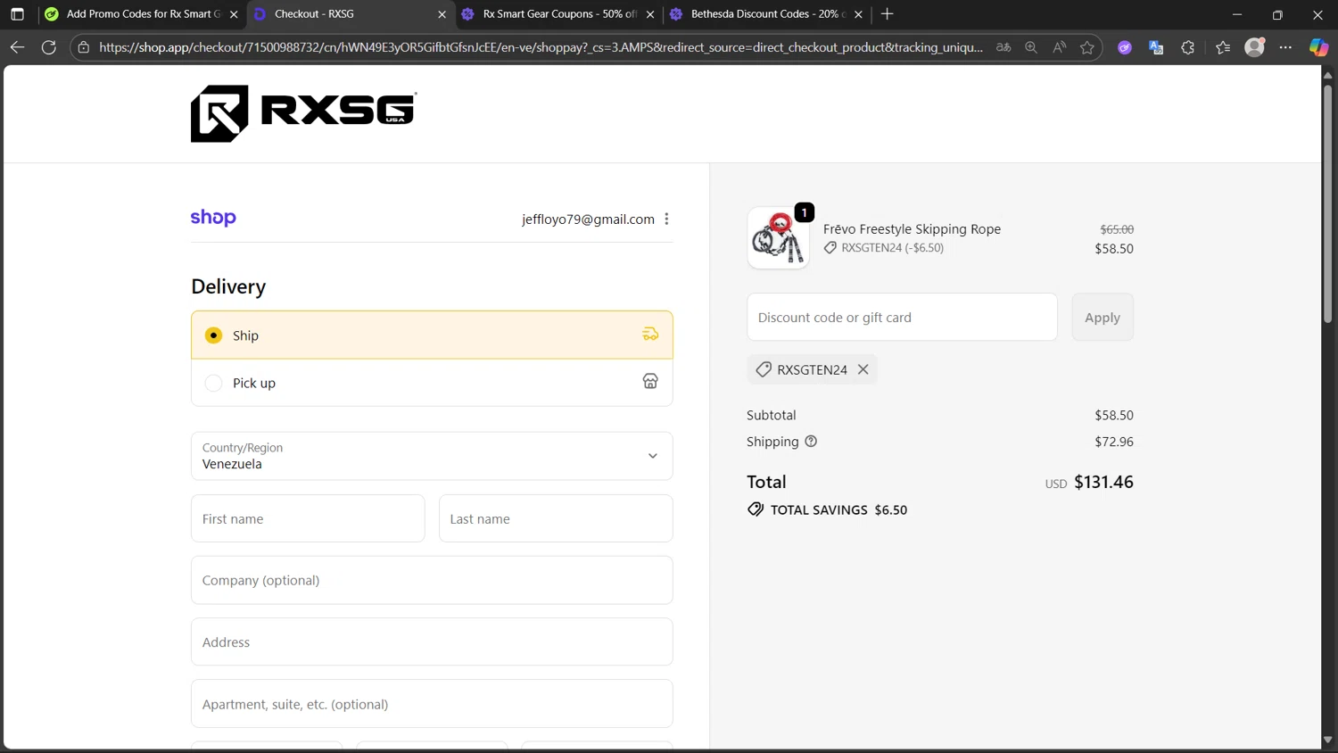This screenshot has width=1338, height=753.
Task: Open the purple coupon extension icon
Action: click(1125, 47)
